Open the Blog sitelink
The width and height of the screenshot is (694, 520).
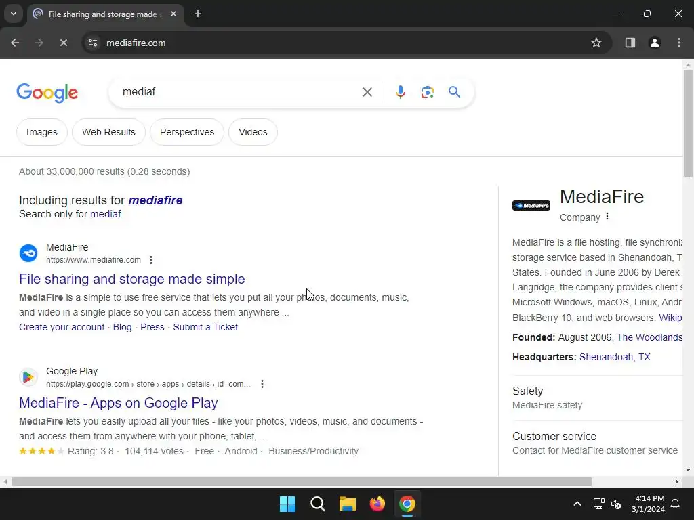click(x=122, y=327)
